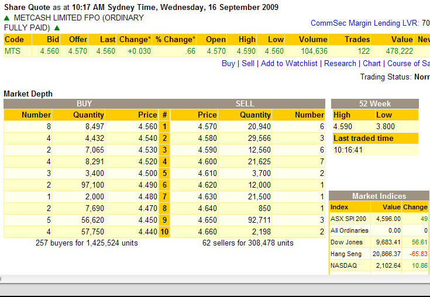Select sell quantity 29,566

[x=259, y=138]
